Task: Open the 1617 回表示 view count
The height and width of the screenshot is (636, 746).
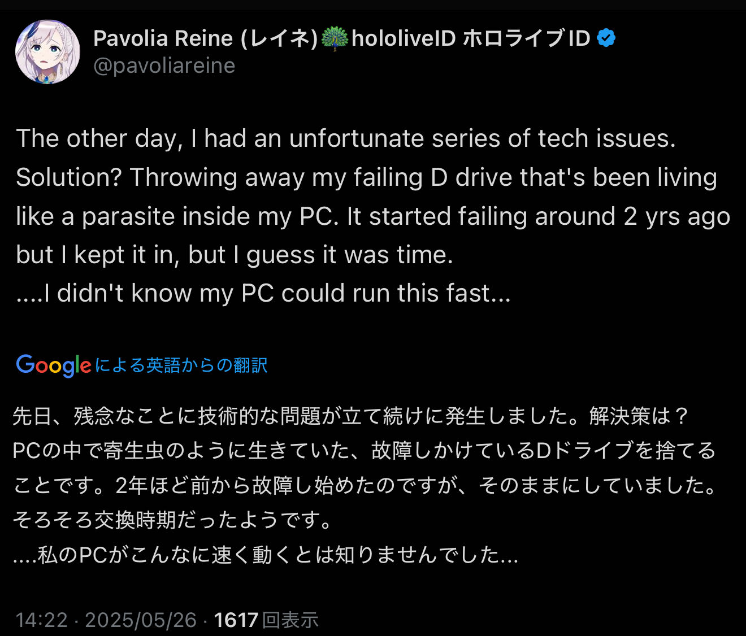Action: (x=266, y=620)
